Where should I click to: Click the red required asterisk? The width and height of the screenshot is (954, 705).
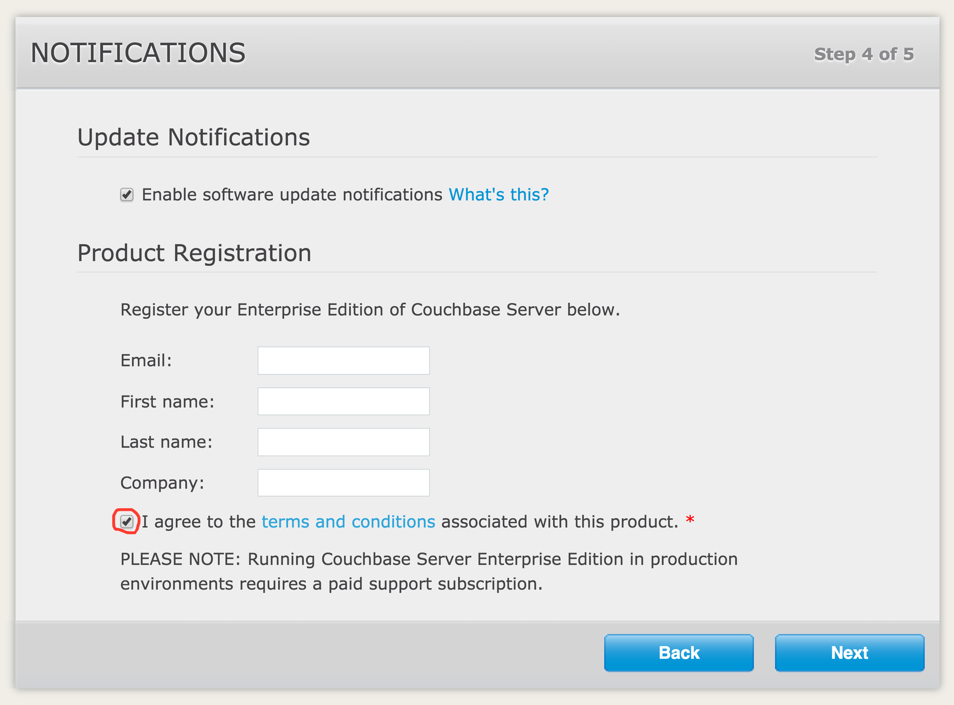click(x=690, y=520)
